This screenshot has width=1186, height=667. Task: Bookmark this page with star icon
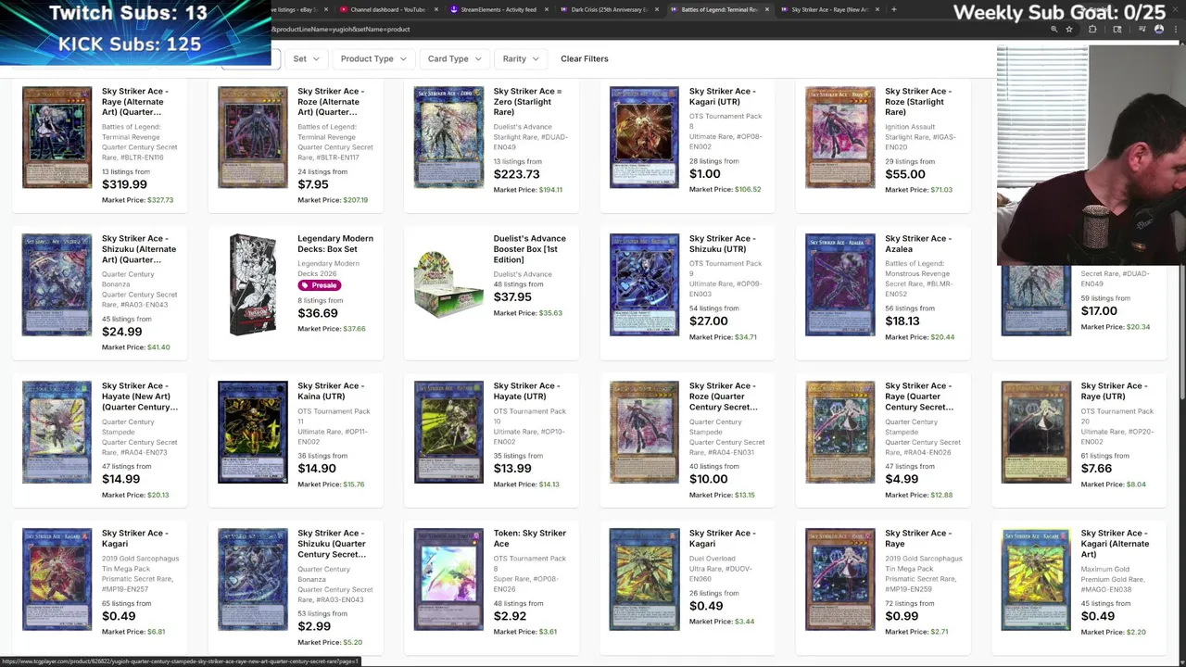click(1069, 30)
